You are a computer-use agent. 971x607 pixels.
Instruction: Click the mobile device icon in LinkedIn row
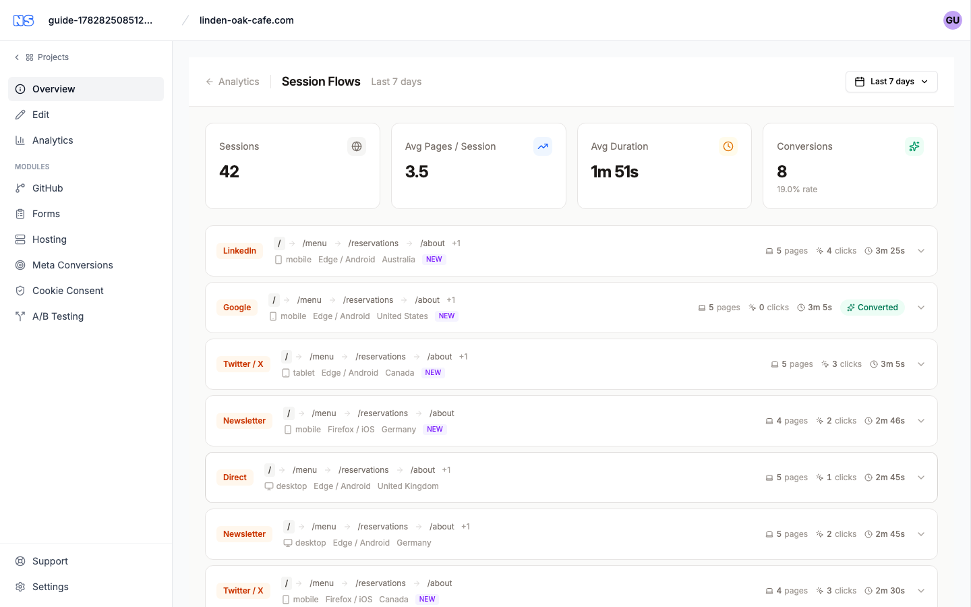278,260
